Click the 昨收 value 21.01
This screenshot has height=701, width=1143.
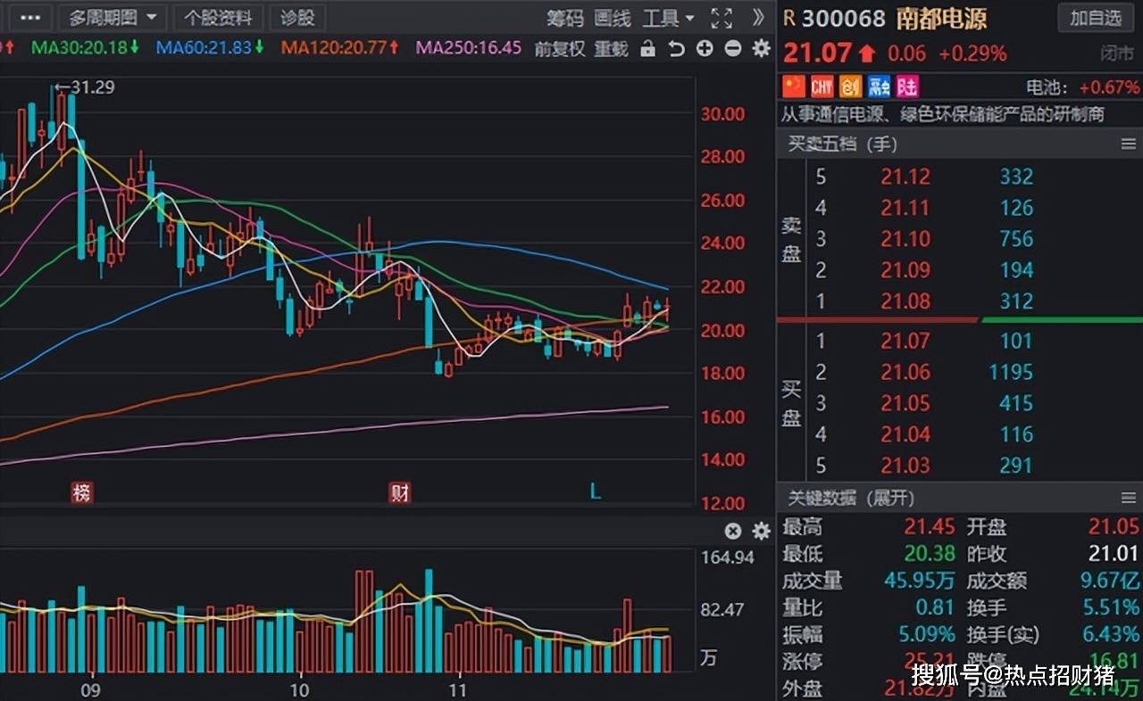(1114, 554)
